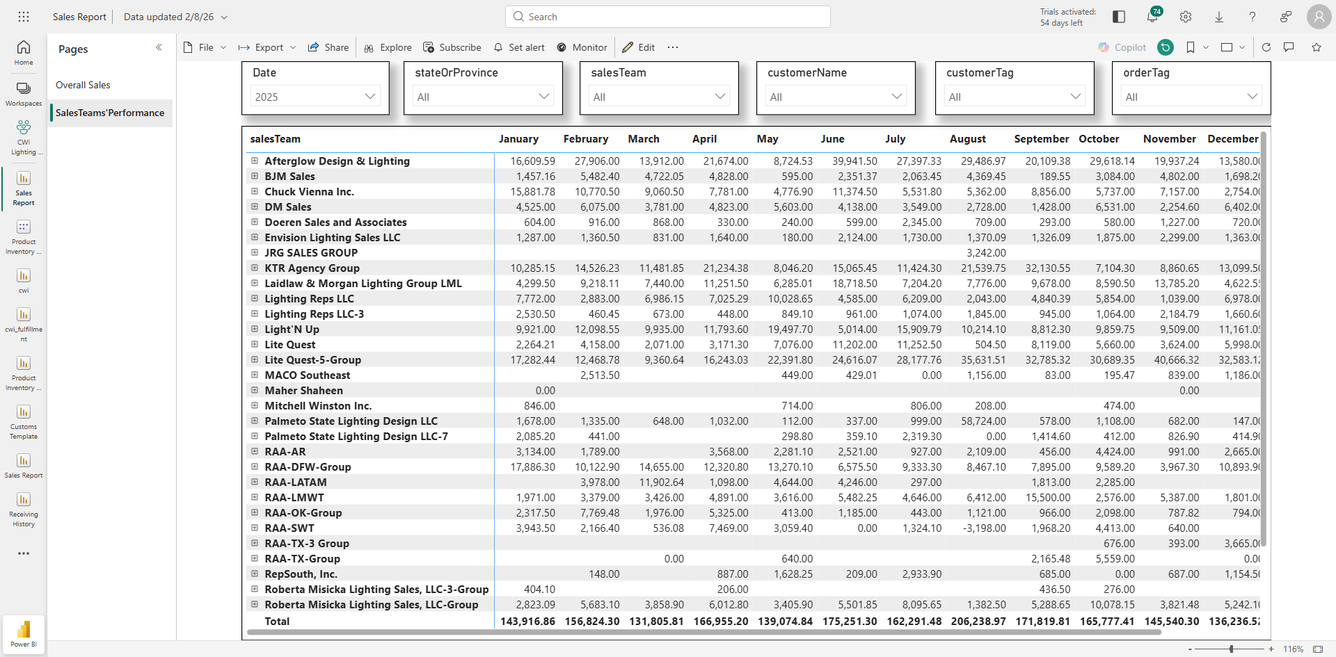This screenshot has width=1336, height=657.
Task: Add report to favorites star icon
Action: (1317, 47)
